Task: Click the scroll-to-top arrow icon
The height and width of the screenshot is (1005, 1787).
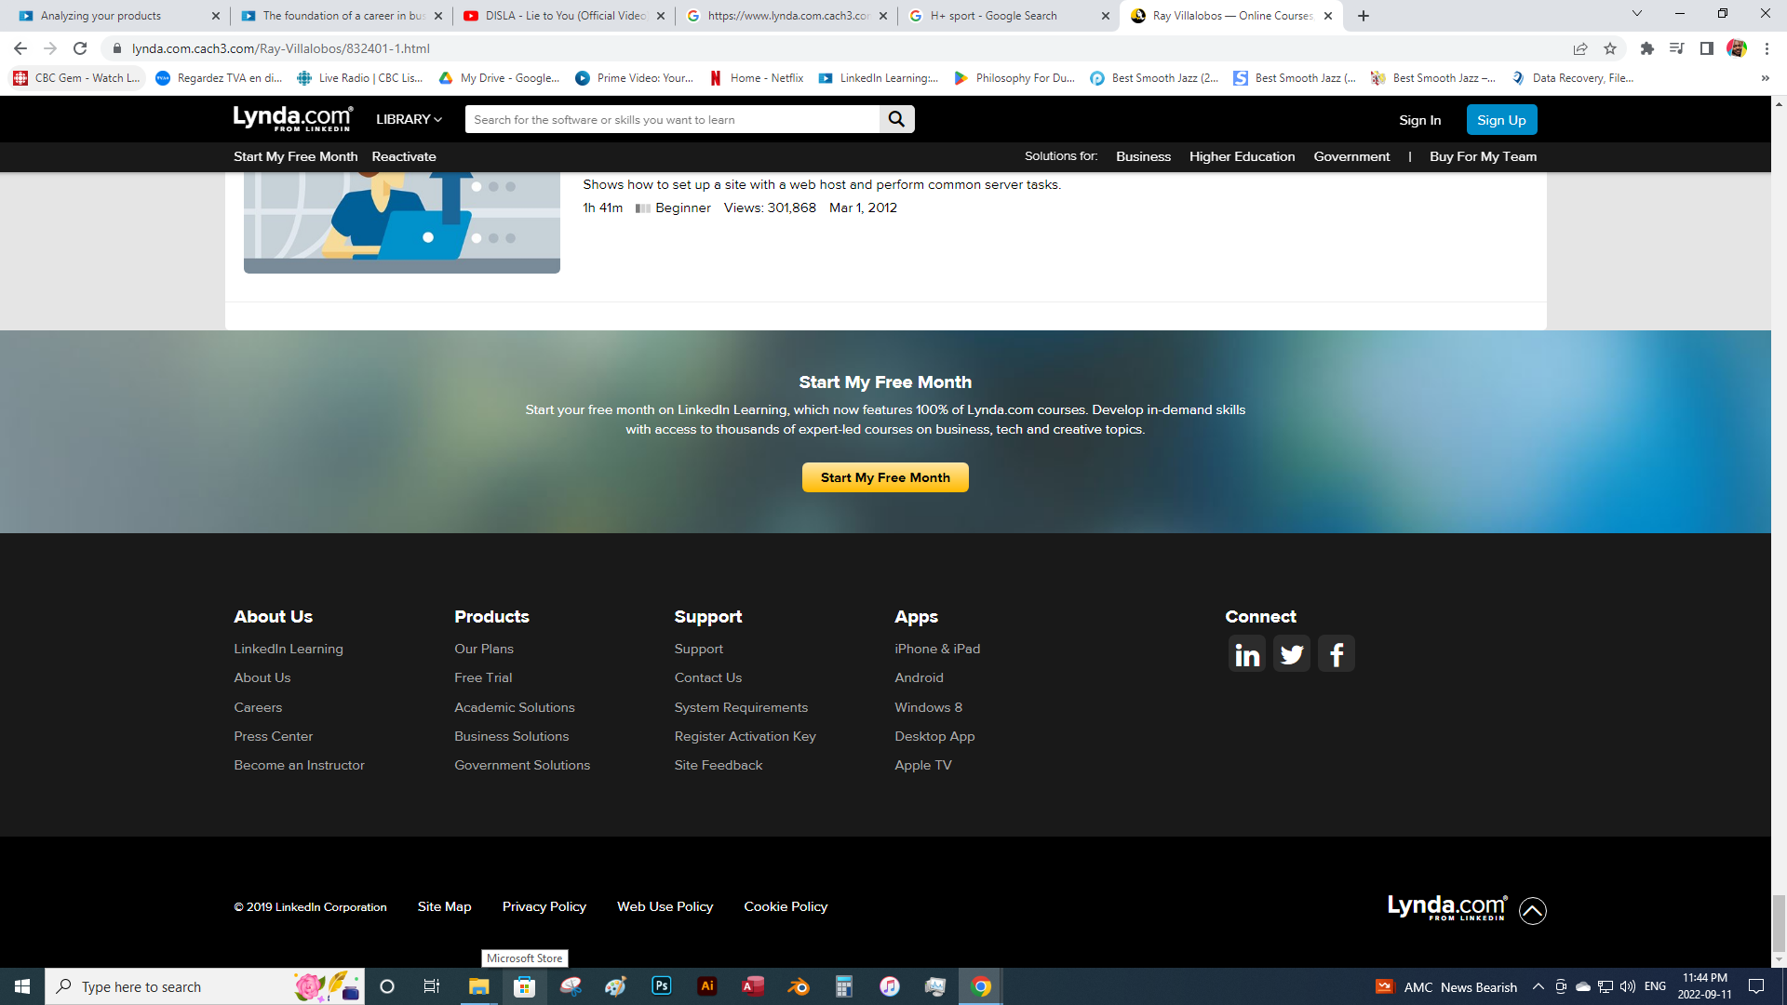Action: click(1532, 910)
